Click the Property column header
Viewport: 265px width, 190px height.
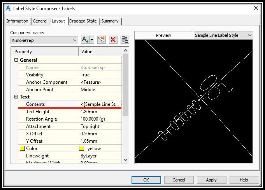click(45, 52)
